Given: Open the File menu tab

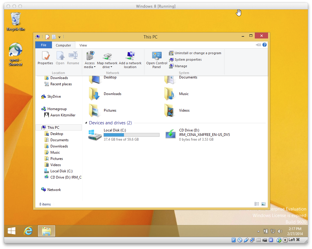Looking at the screenshot, I should click(x=44, y=45).
